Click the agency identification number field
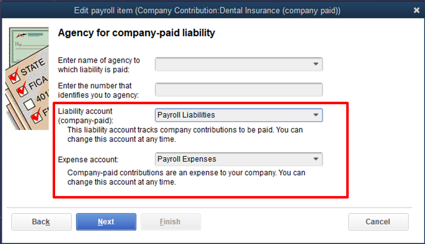 point(239,89)
